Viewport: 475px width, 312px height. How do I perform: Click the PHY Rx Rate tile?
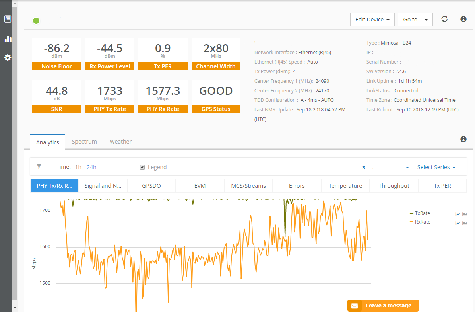(x=163, y=97)
